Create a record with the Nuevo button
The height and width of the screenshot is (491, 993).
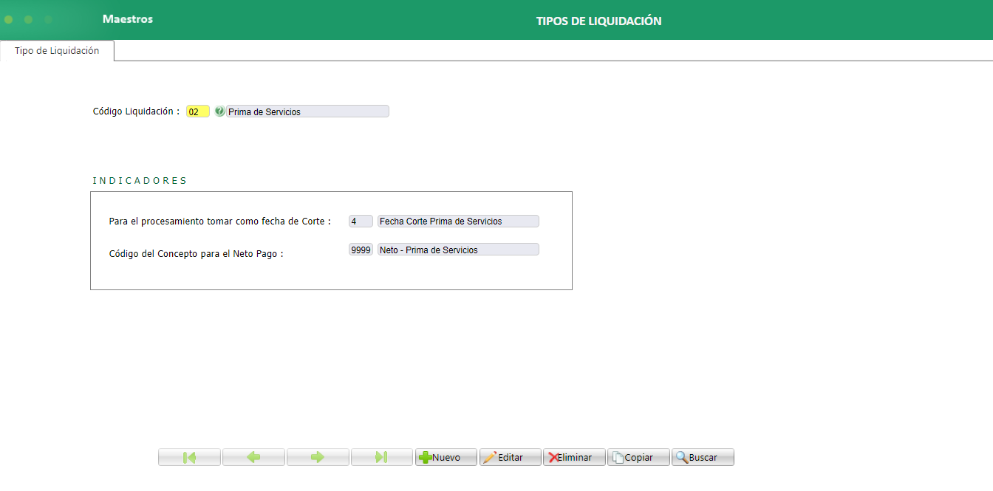(x=446, y=457)
